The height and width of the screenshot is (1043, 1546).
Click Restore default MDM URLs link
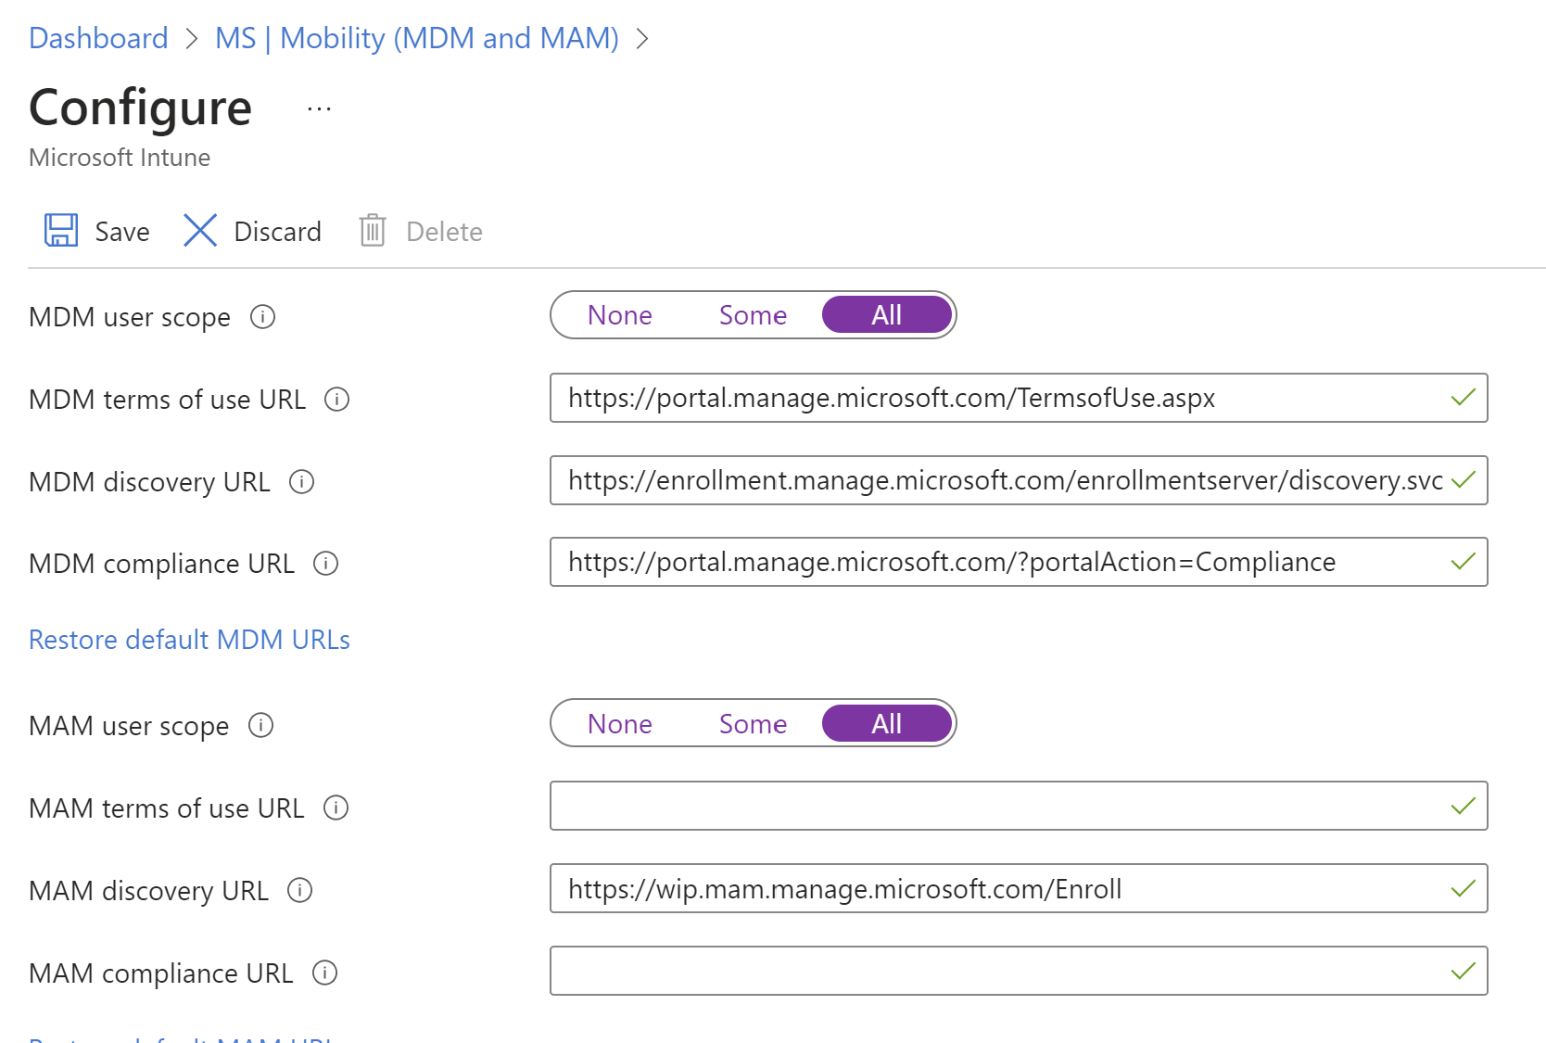click(x=189, y=640)
